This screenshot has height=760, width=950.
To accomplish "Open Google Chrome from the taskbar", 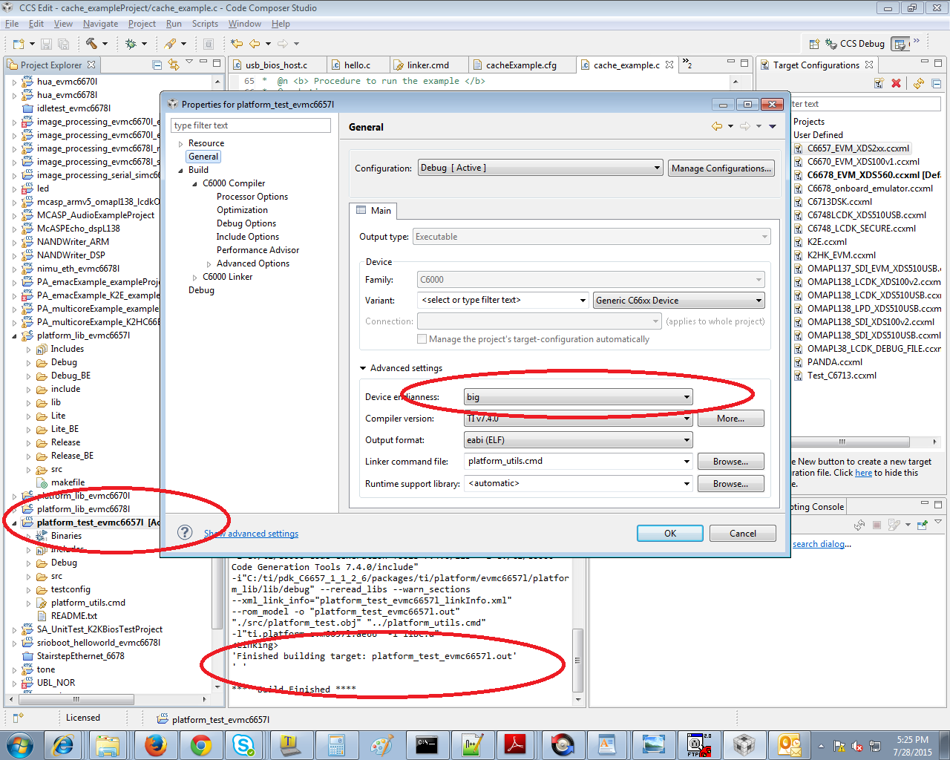I will [x=200, y=744].
